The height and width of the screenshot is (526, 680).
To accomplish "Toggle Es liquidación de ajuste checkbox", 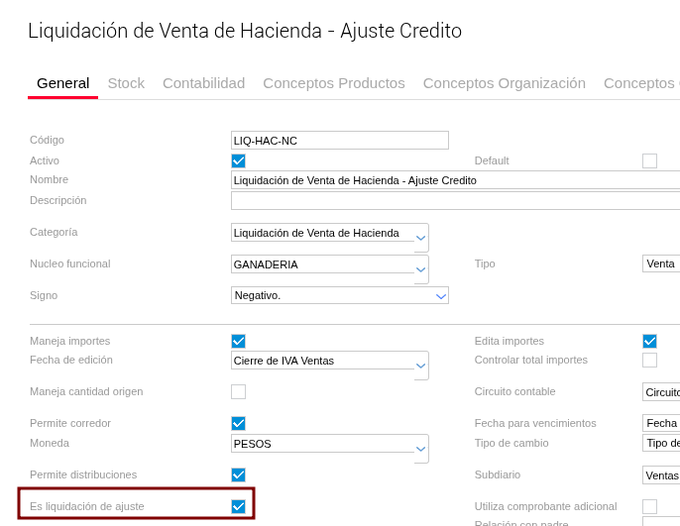I will (x=238, y=506).
